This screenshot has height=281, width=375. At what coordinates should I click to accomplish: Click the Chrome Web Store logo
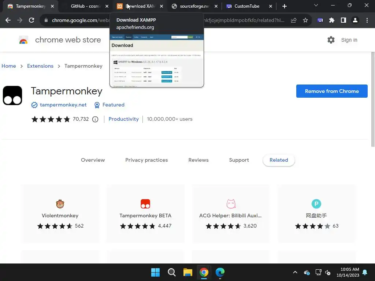tap(23, 40)
